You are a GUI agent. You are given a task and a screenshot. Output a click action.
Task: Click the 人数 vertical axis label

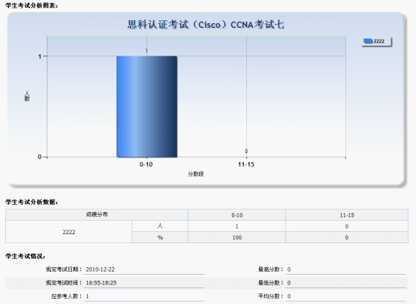coord(27,96)
